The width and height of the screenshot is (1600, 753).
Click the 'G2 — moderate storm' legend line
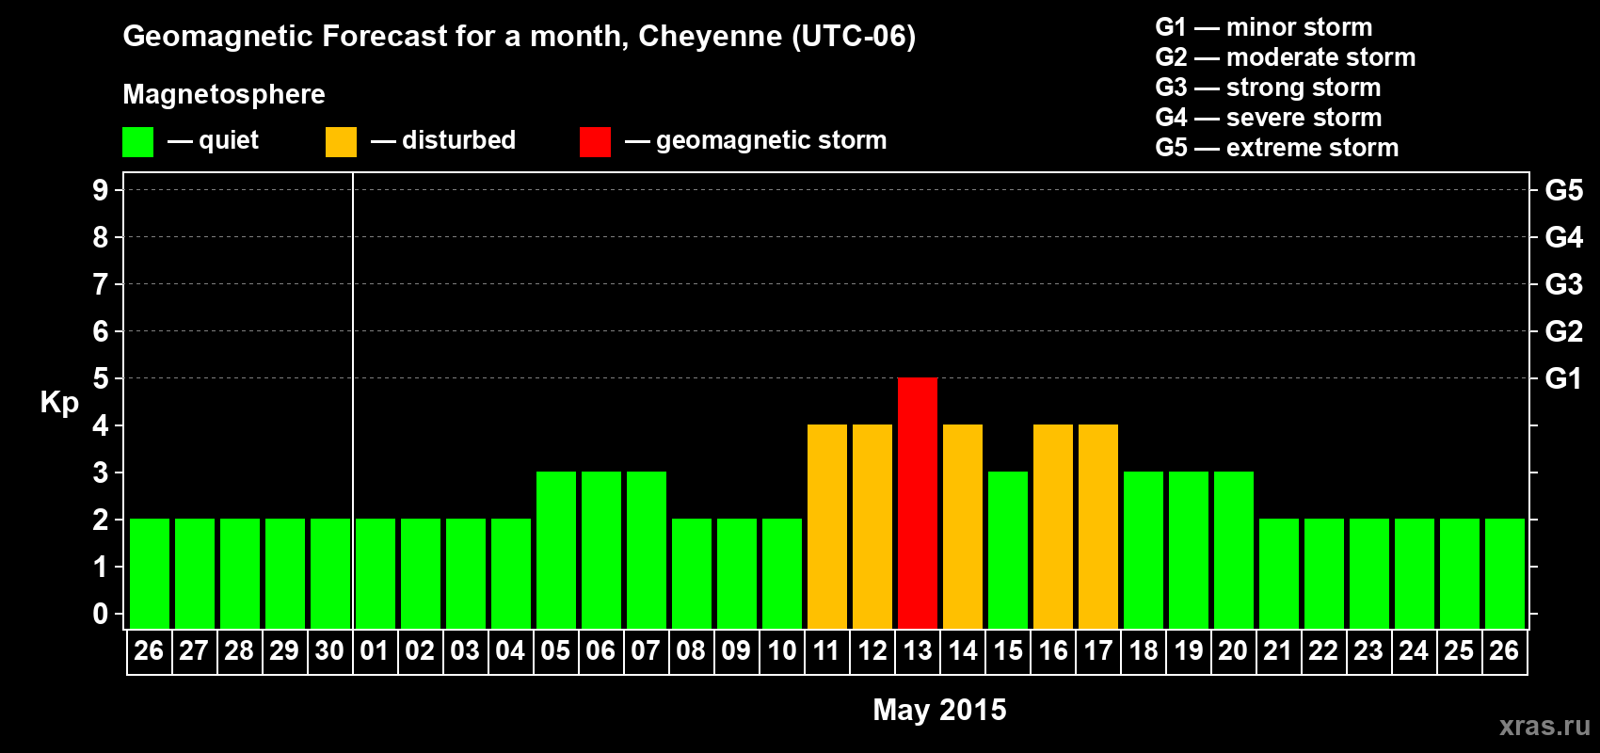[x=1285, y=57]
